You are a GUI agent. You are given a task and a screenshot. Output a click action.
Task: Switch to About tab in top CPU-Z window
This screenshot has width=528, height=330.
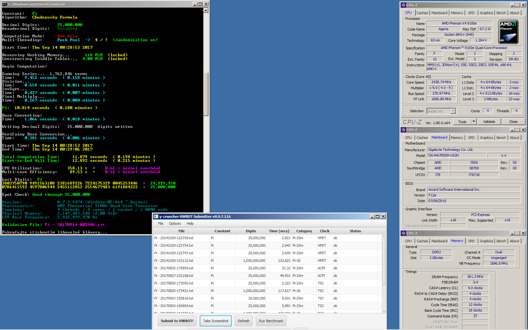tap(514, 13)
